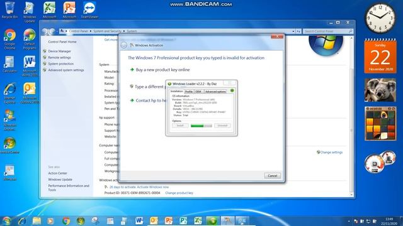Click the picture puzzle gadget

(380, 124)
